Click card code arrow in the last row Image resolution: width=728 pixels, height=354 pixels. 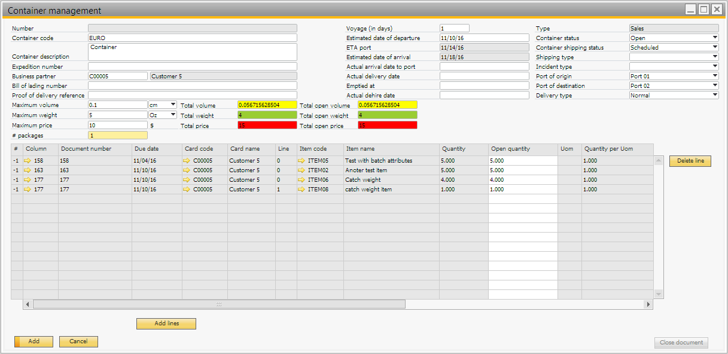[187, 190]
